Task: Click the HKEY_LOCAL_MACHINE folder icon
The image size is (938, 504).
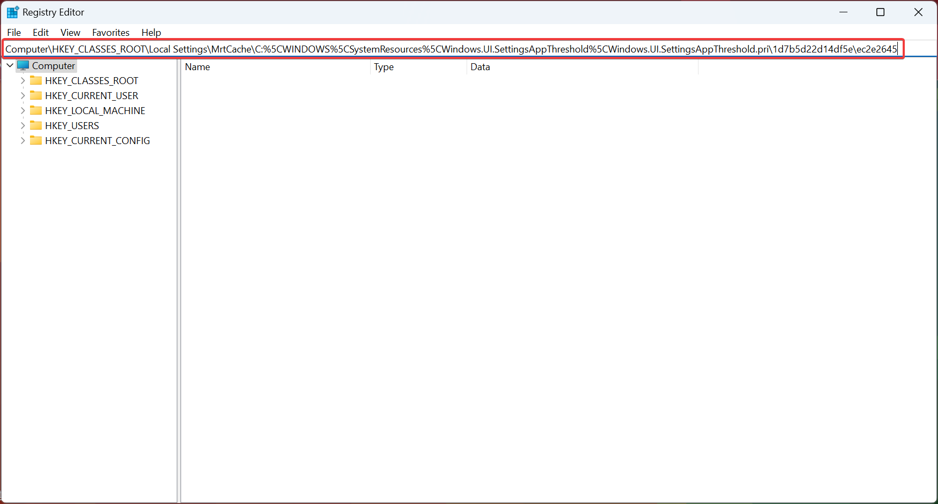Action: click(36, 110)
